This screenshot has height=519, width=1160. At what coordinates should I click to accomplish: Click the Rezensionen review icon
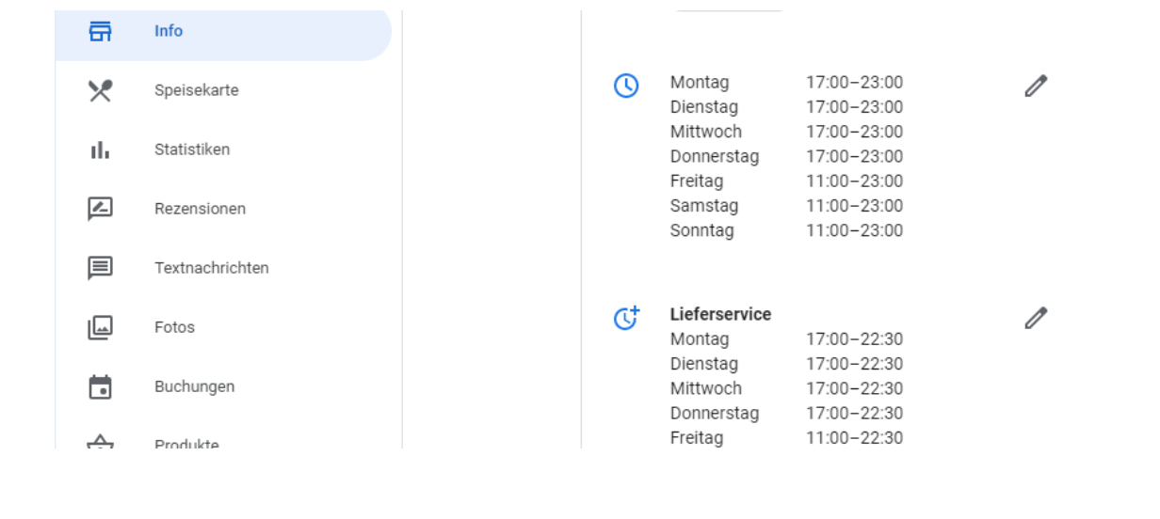tap(100, 209)
